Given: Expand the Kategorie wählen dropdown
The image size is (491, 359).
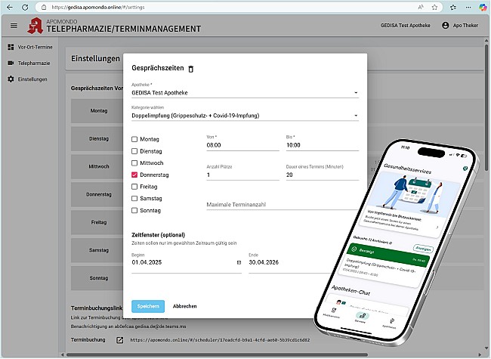Looking at the screenshot, I should click(x=245, y=116).
